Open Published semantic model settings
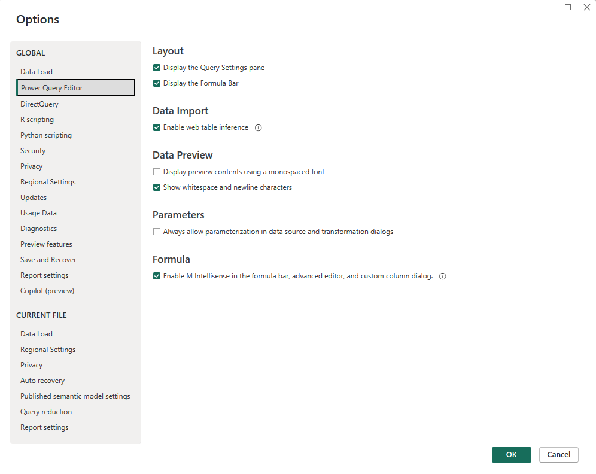 click(75, 396)
